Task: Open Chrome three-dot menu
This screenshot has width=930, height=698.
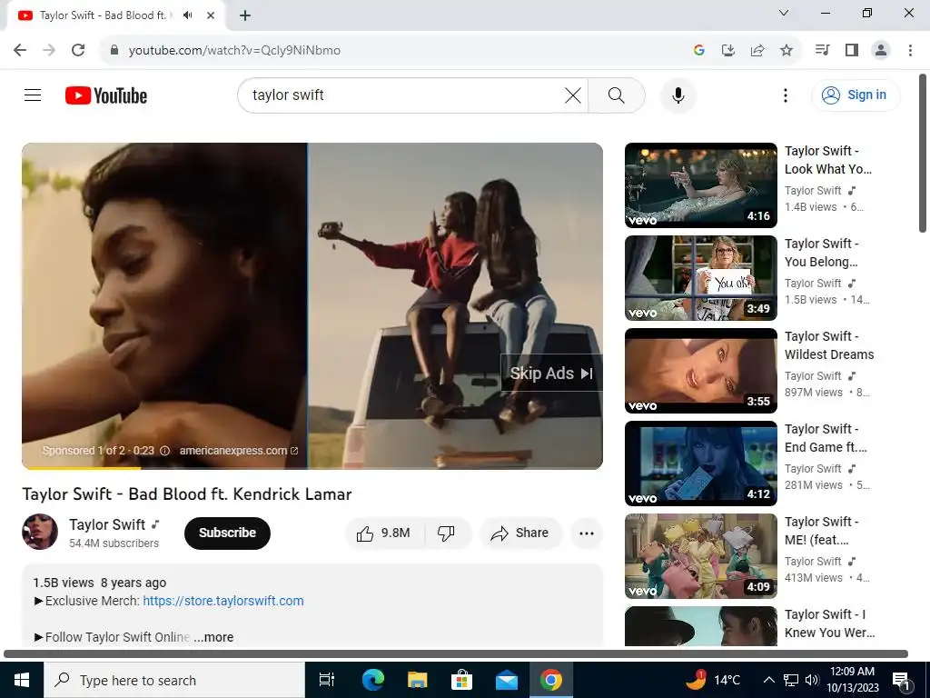Action: pos(910,50)
